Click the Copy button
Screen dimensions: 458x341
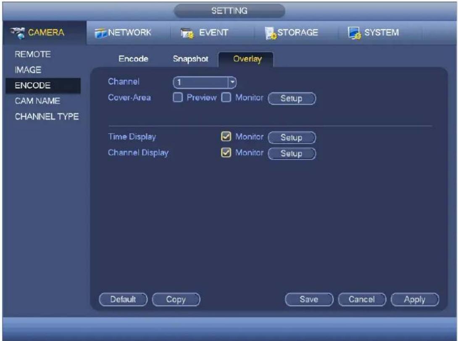pyautogui.click(x=176, y=299)
